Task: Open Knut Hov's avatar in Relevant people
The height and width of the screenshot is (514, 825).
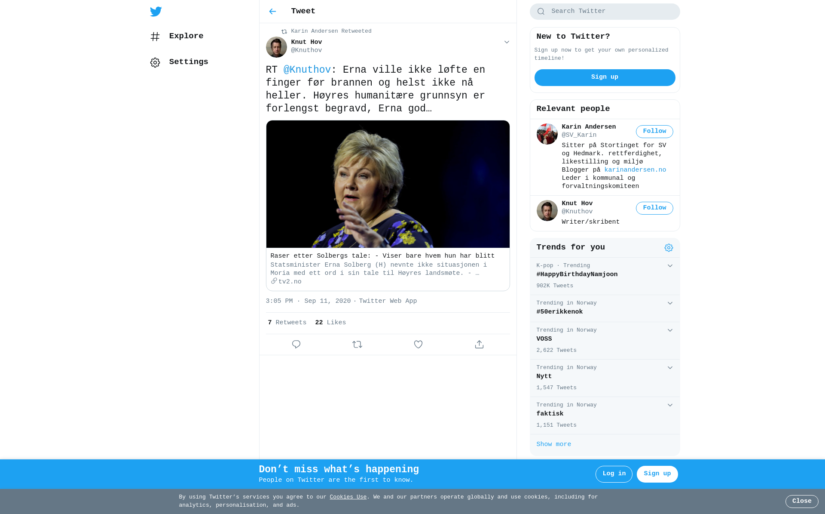Action: [547, 210]
